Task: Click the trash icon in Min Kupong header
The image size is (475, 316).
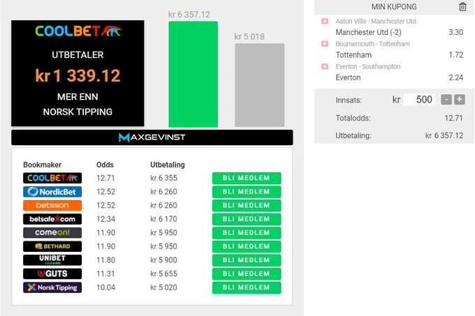Action: pyautogui.click(x=462, y=7)
